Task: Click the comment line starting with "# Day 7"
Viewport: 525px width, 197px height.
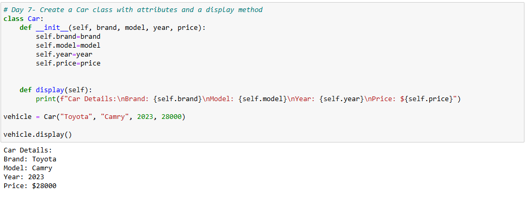Action: point(133,10)
